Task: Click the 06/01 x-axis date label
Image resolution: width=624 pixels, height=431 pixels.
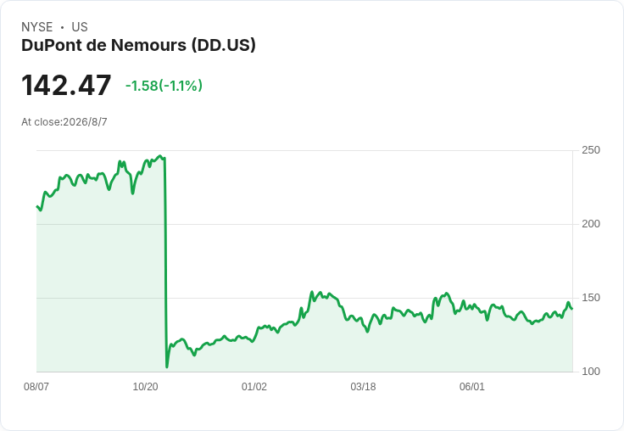Action: click(472, 386)
